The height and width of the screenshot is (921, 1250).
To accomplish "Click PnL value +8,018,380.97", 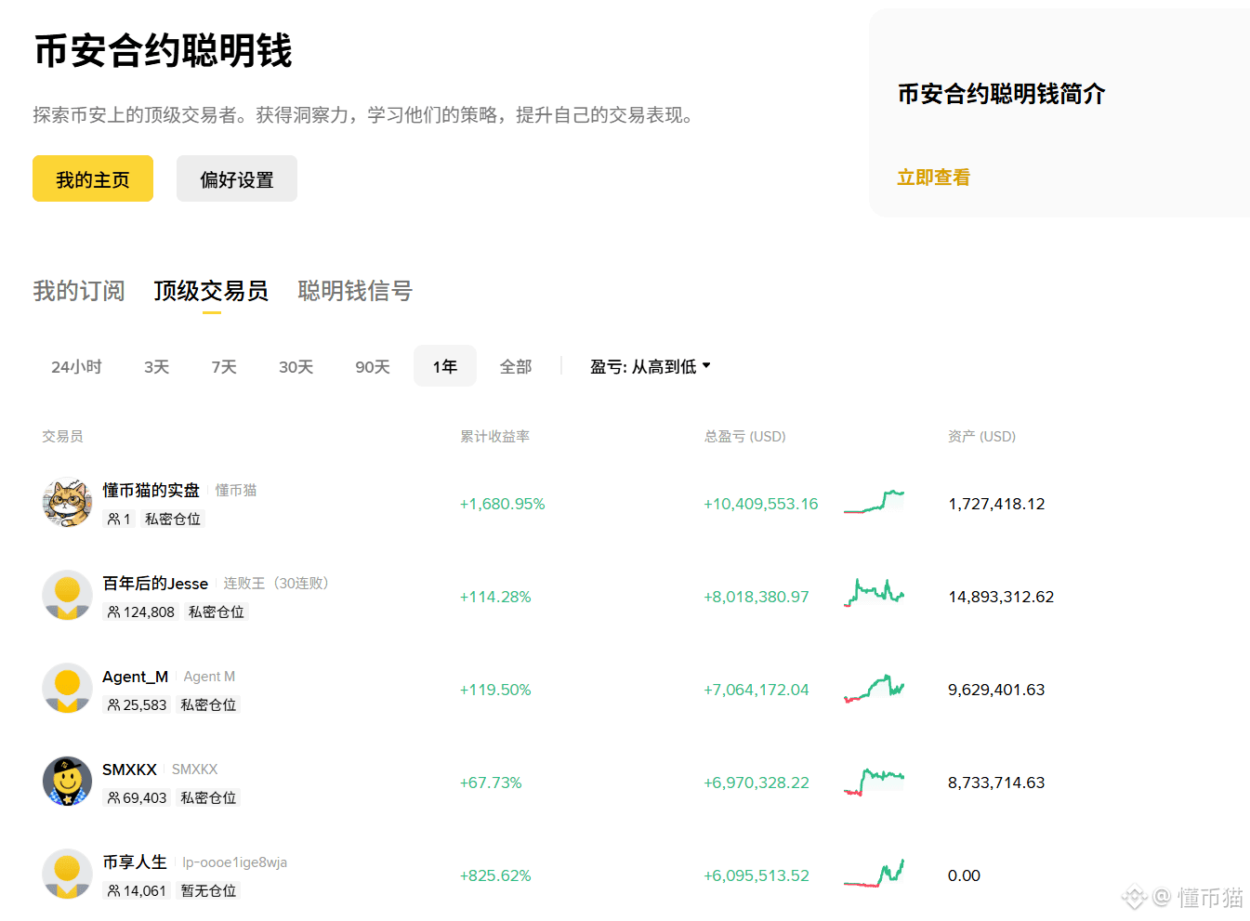I will [757, 597].
